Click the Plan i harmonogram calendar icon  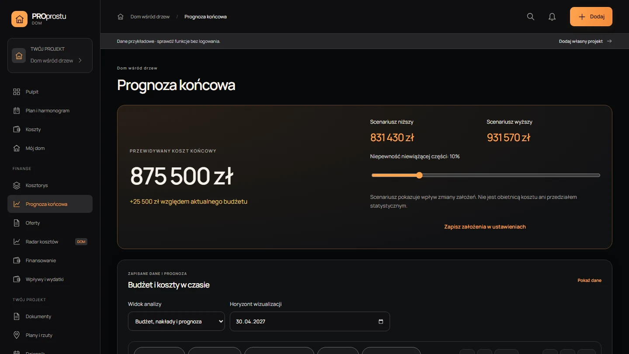[x=17, y=111]
